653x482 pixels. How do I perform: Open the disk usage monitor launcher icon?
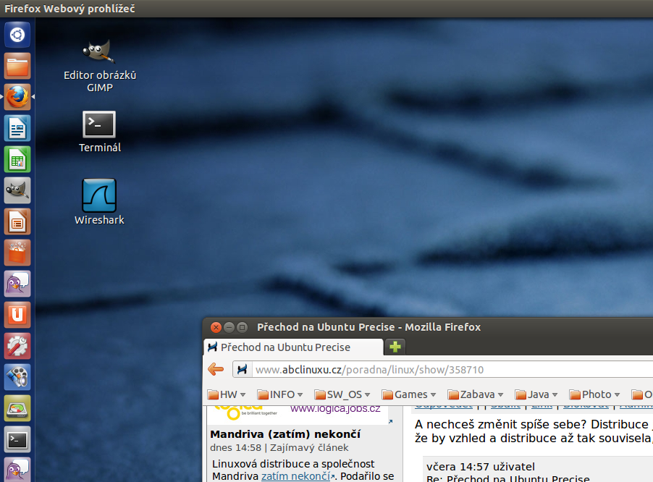click(x=17, y=408)
